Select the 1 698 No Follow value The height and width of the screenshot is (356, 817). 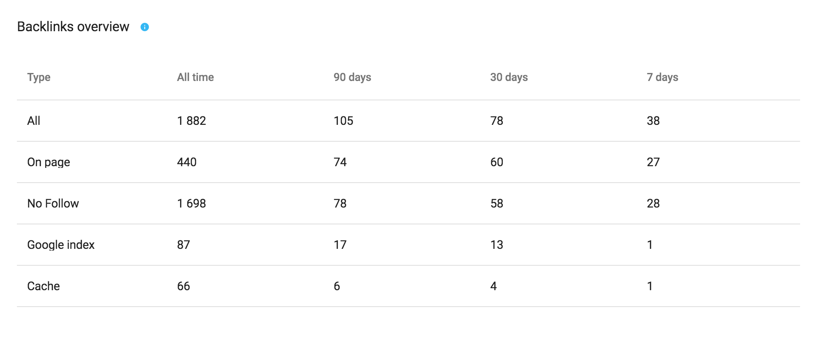192,203
